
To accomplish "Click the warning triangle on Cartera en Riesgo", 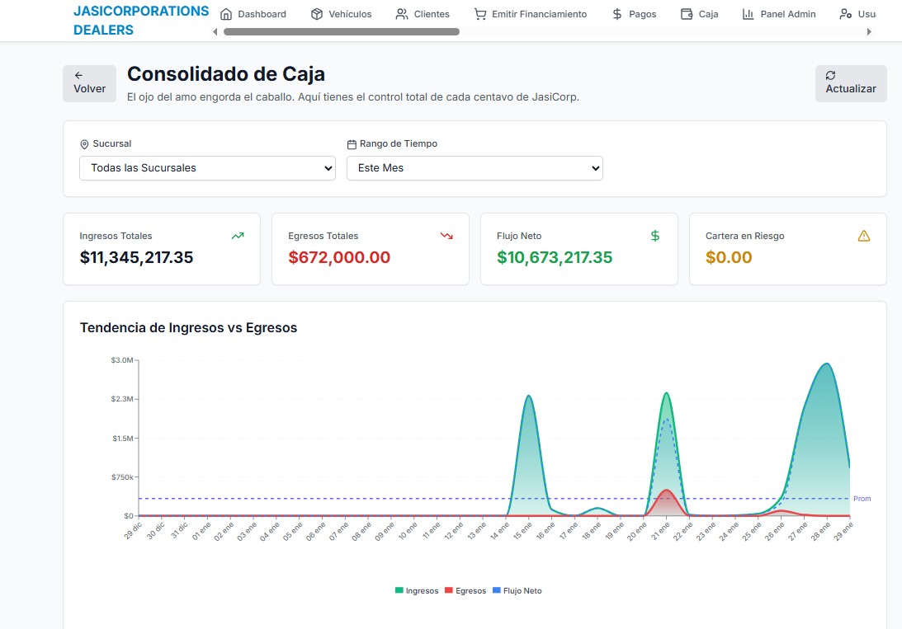I will [864, 236].
